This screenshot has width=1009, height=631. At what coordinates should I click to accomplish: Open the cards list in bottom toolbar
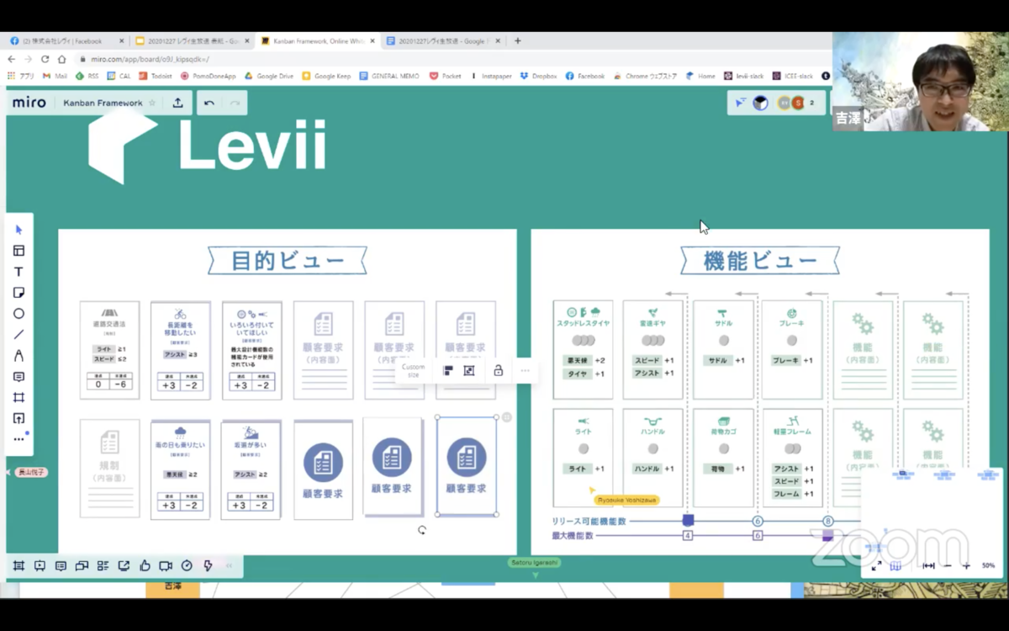[103, 566]
